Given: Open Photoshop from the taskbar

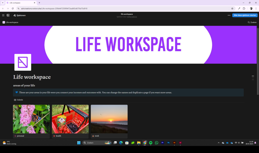Looking at the screenshot, I should 169,143.
